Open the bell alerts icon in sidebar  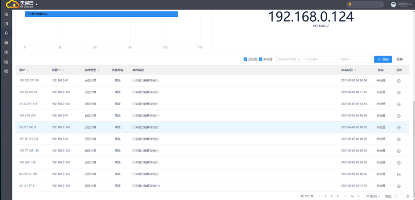(x=6, y=33)
